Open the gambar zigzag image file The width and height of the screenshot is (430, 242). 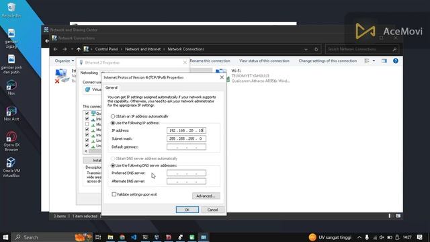pyautogui.click(x=11, y=38)
